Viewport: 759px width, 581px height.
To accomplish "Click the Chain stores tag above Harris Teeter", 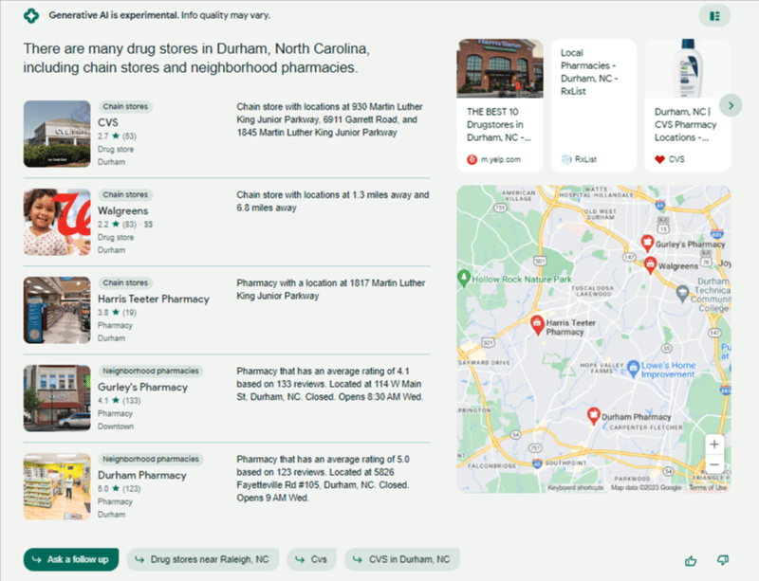I will click(x=125, y=282).
